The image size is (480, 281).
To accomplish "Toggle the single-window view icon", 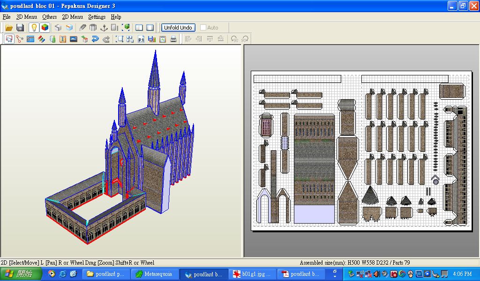I will (150, 28).
